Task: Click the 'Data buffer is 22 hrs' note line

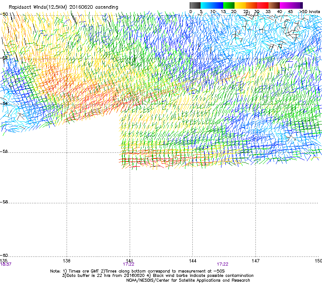Action: point(158,276)
